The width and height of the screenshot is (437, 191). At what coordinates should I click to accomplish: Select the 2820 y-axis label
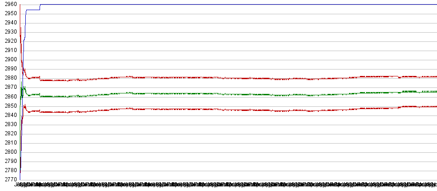point(9,133)
